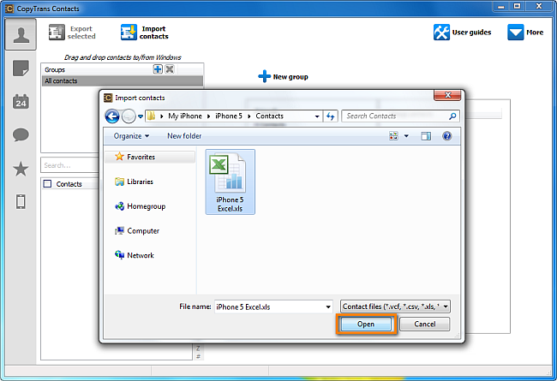This screenshot has height=381, width=557.
Task: Expand the path arrow after iPhone 5
Action: pos(249,116)
